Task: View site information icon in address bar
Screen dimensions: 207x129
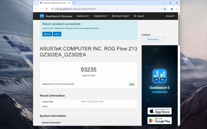Action: pyautogui.click(x=53, y=9)
